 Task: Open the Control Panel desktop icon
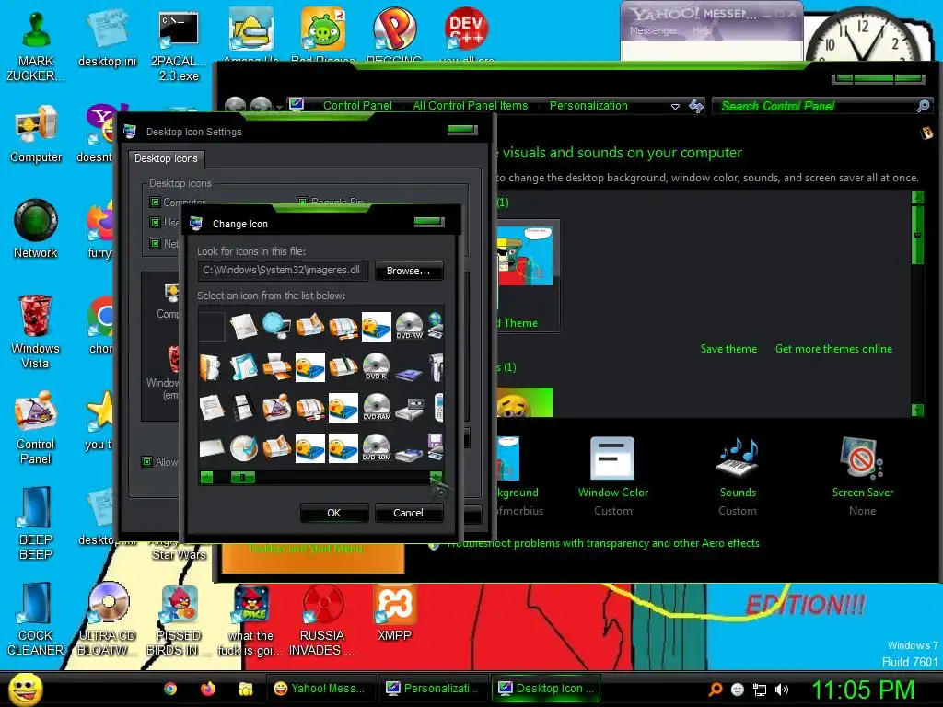36,427
